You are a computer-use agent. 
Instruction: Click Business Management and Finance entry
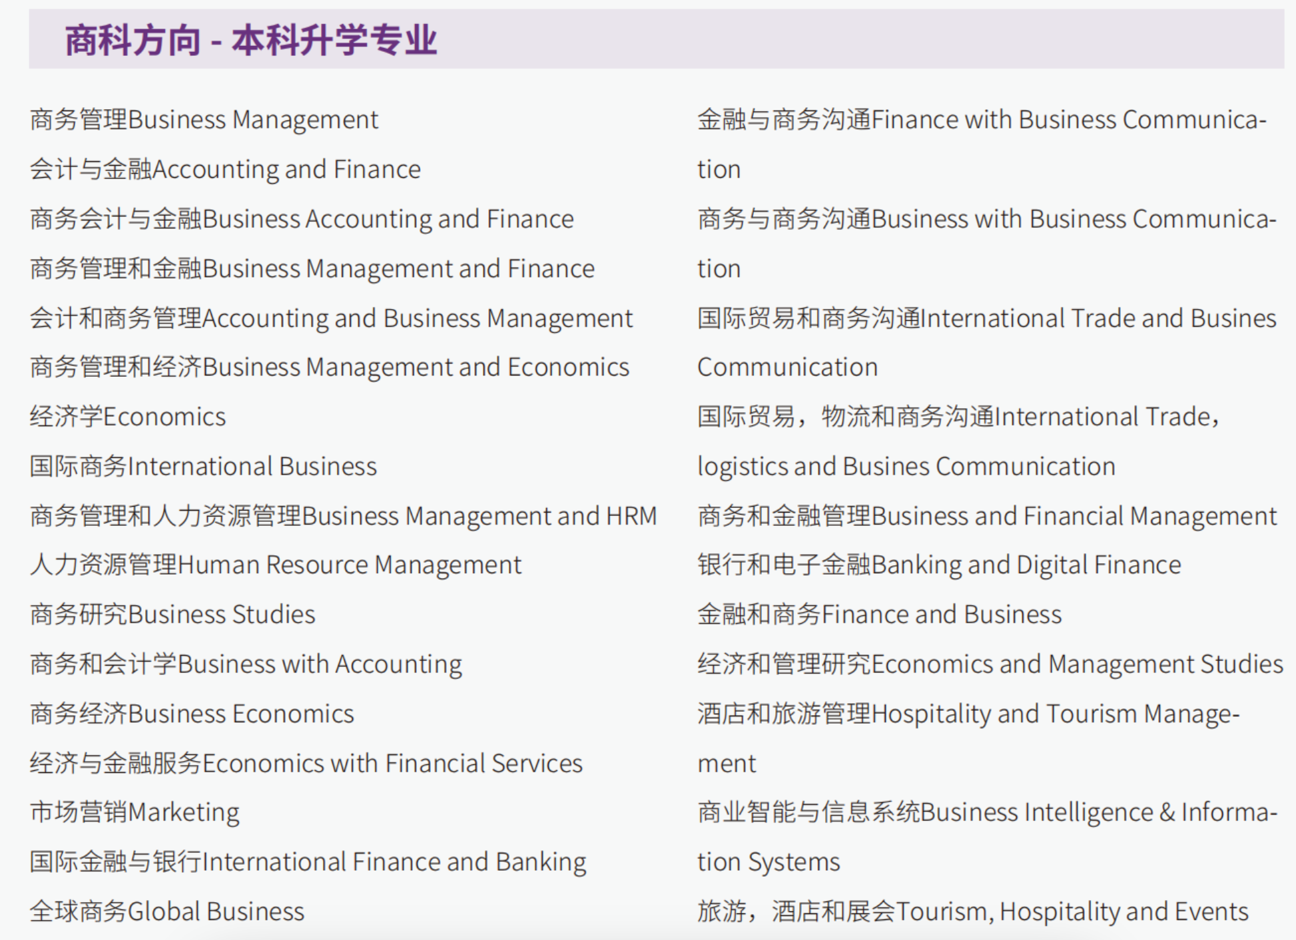click(312, 268)
